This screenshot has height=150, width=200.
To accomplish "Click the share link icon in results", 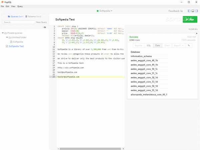I will coord(189,46).
